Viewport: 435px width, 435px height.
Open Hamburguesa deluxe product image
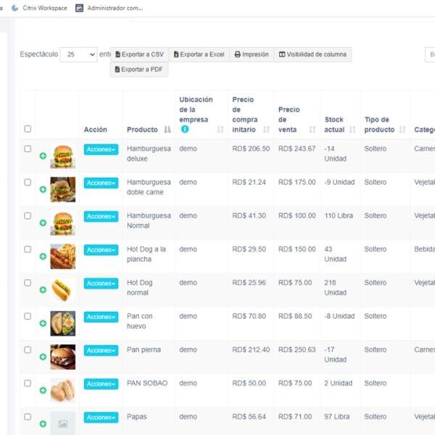pyautogui.click(x=62, y=156)
